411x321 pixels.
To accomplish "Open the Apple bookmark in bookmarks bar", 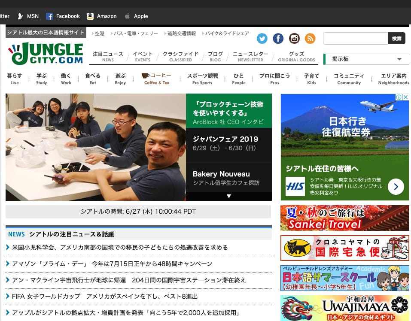I will pos(136,16).
